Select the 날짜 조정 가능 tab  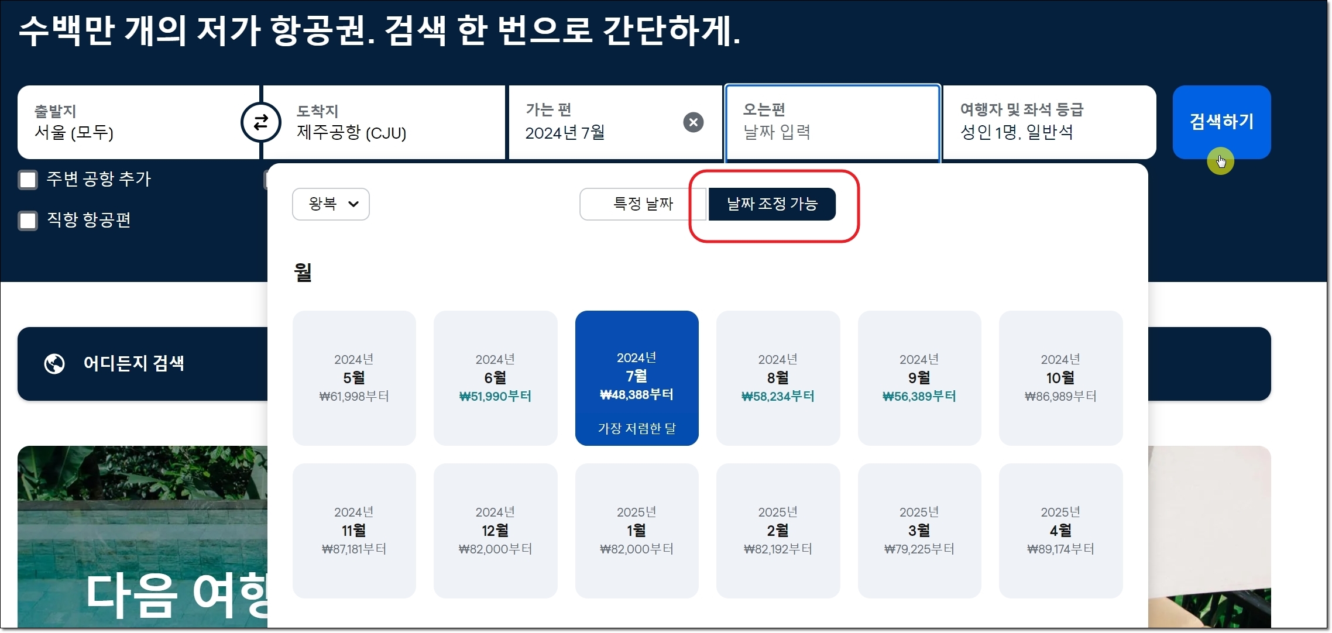click(x=771, y=204)
